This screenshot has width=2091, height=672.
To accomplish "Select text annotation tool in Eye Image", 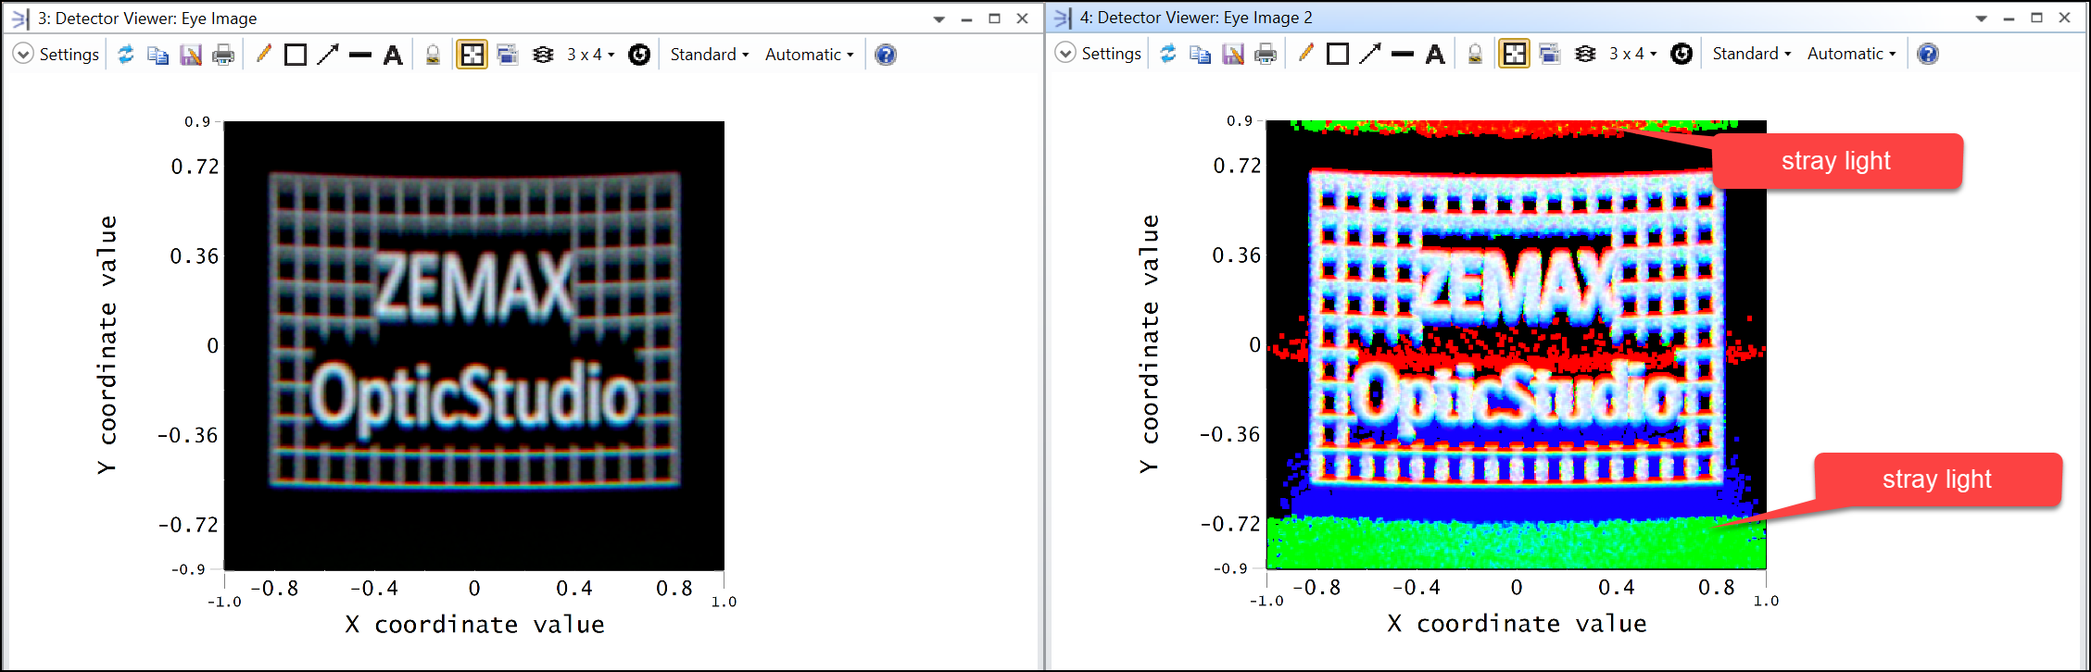I will click(393, 55).
